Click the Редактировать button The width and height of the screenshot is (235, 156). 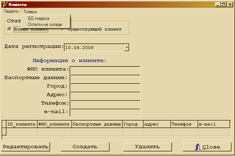pos(26,147)
